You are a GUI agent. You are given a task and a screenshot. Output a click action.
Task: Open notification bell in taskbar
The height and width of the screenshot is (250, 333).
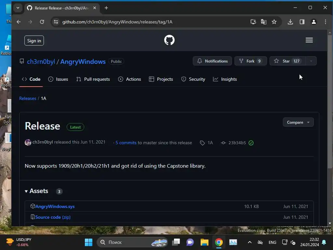click(x=324, y=242)
